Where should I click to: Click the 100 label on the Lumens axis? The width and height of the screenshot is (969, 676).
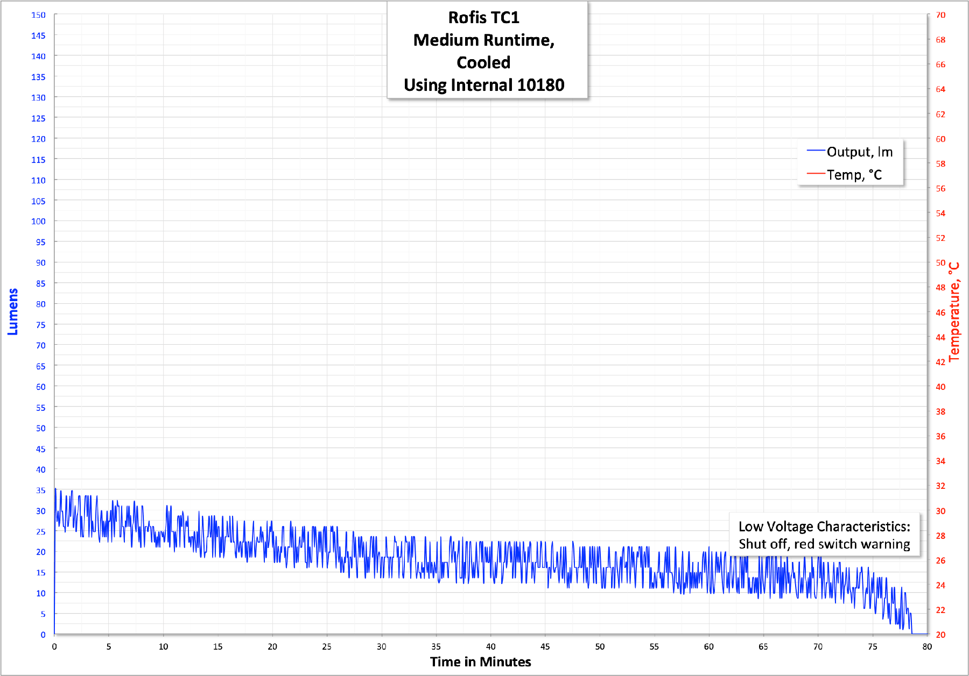(38, 221)
